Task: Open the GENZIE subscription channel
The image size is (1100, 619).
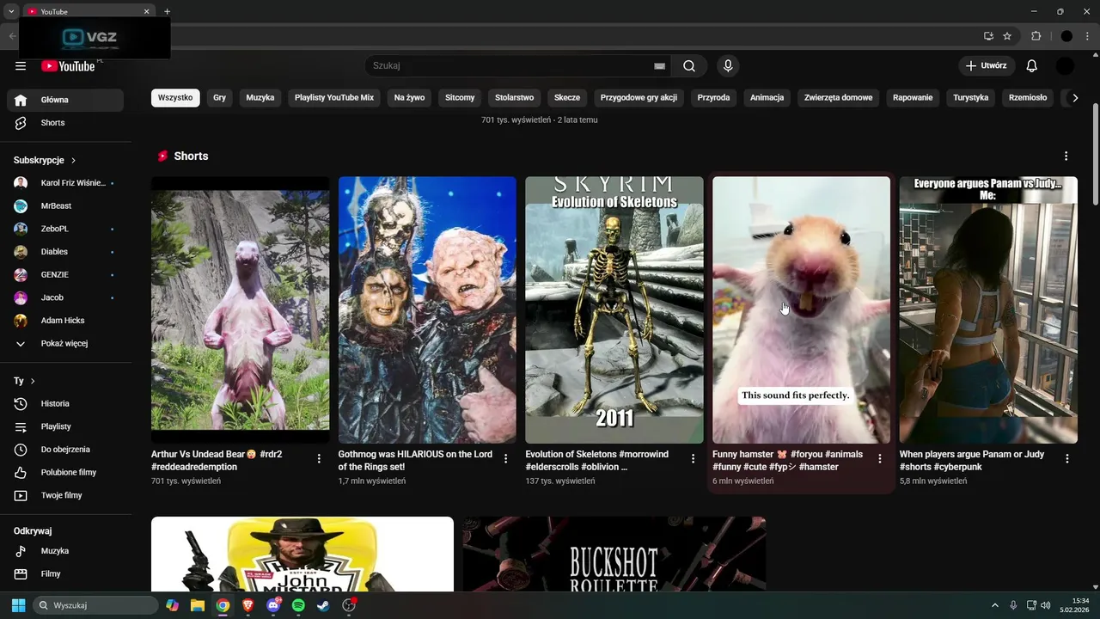Action: (x=65, y=275)
